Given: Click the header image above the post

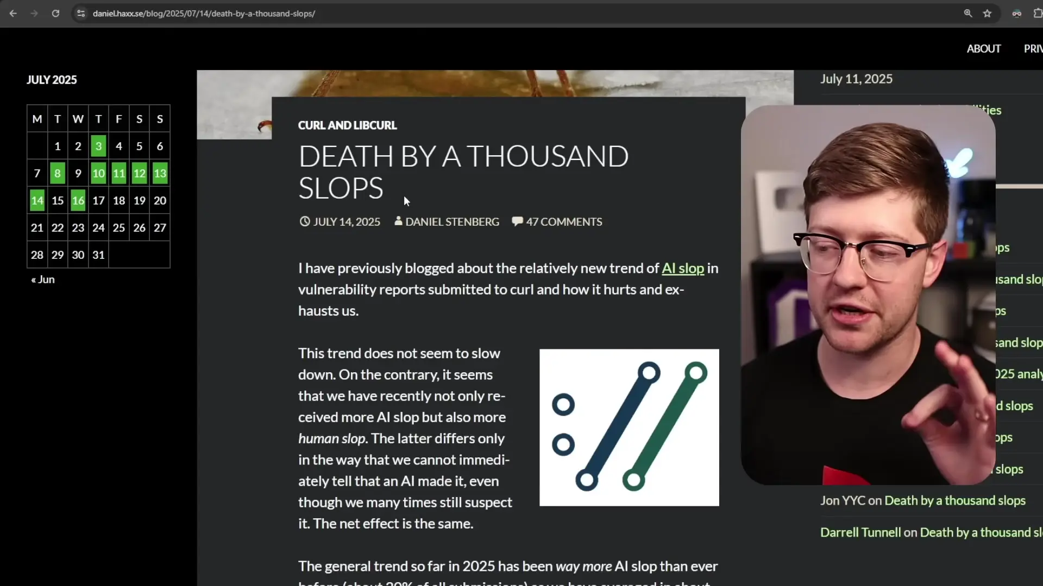Looking at the screenshot, I should 495,83.
